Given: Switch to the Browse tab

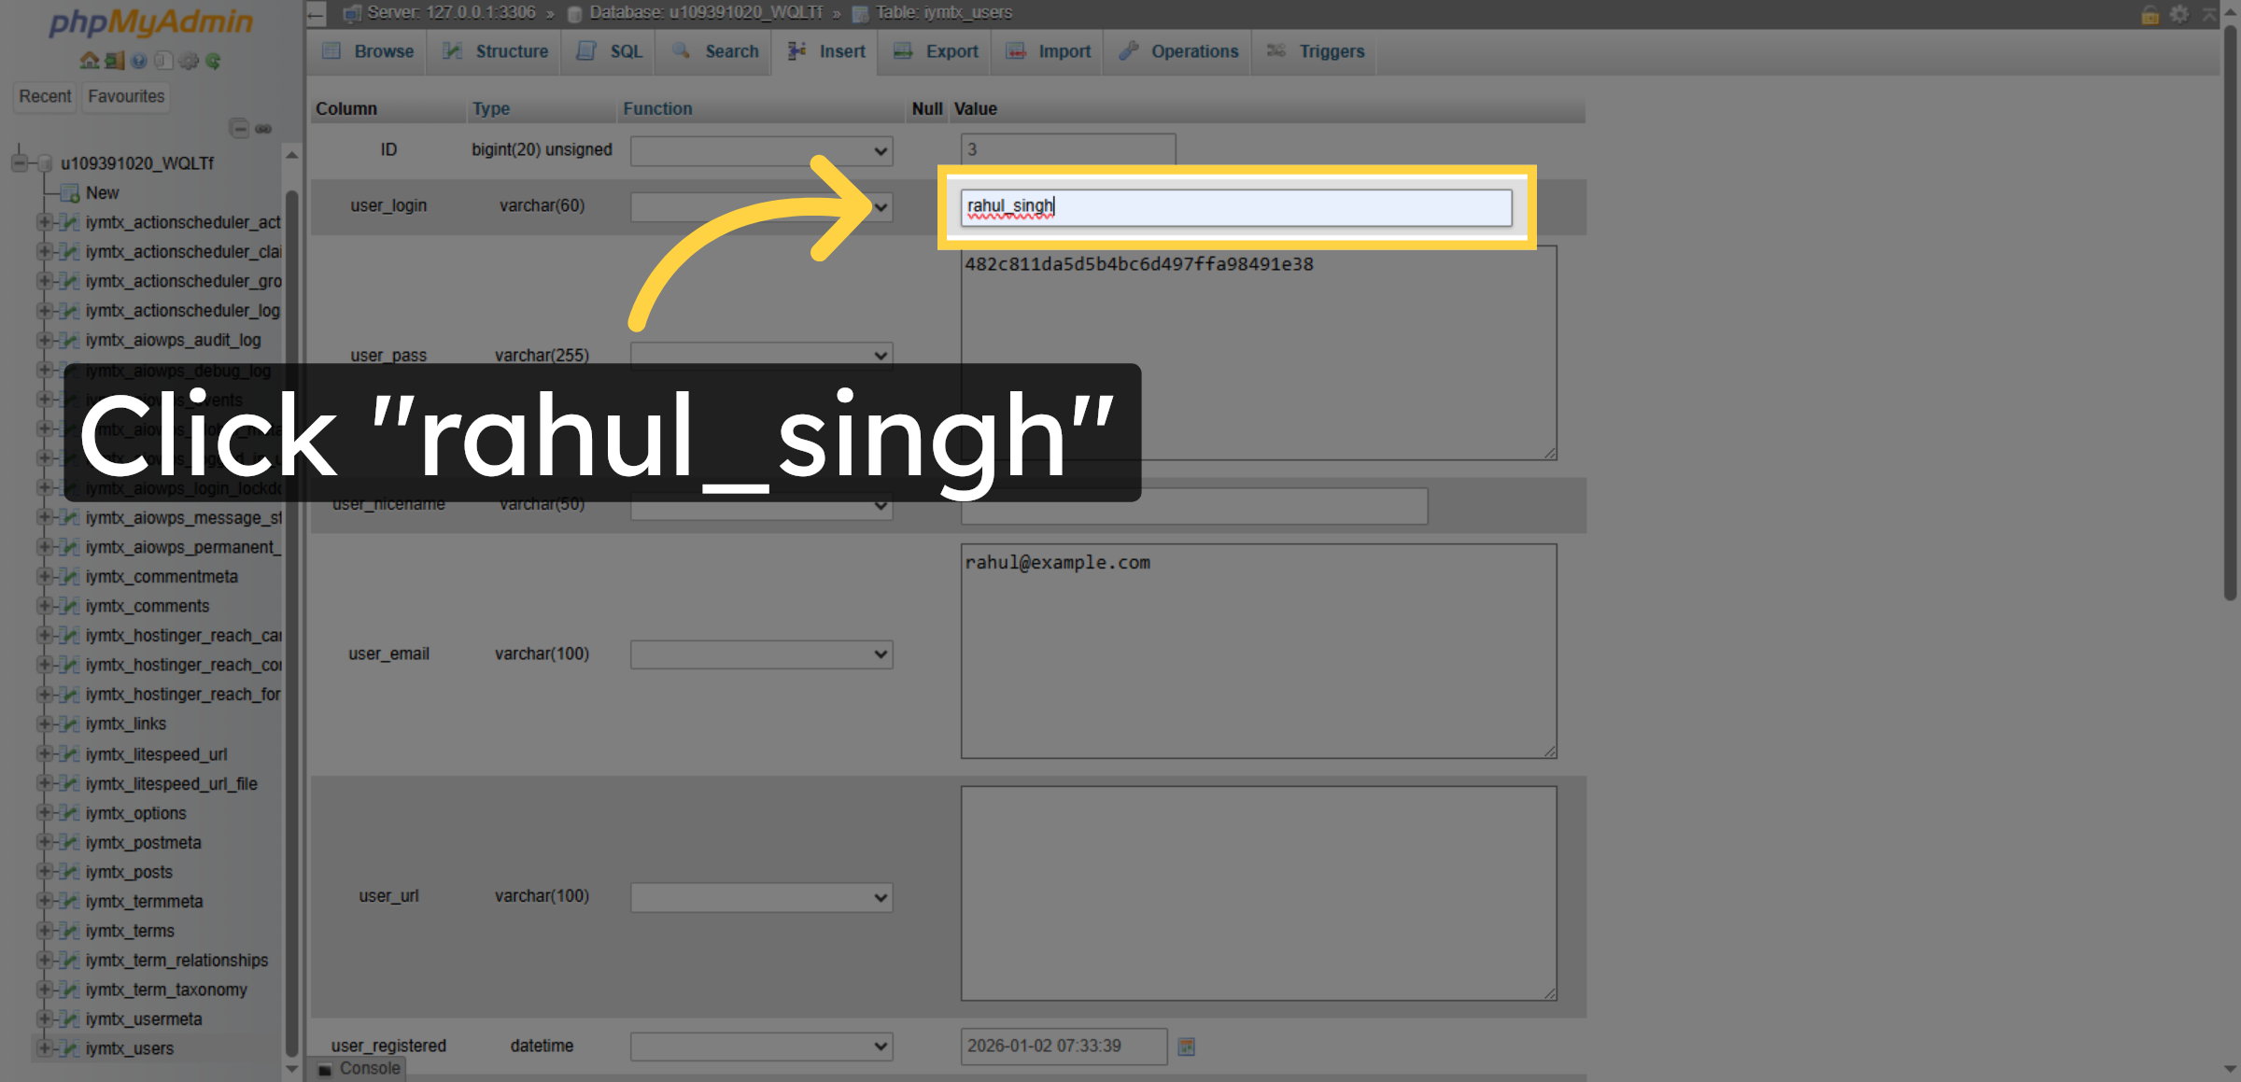Looking at the screenshot, I should tap(380, 51).
